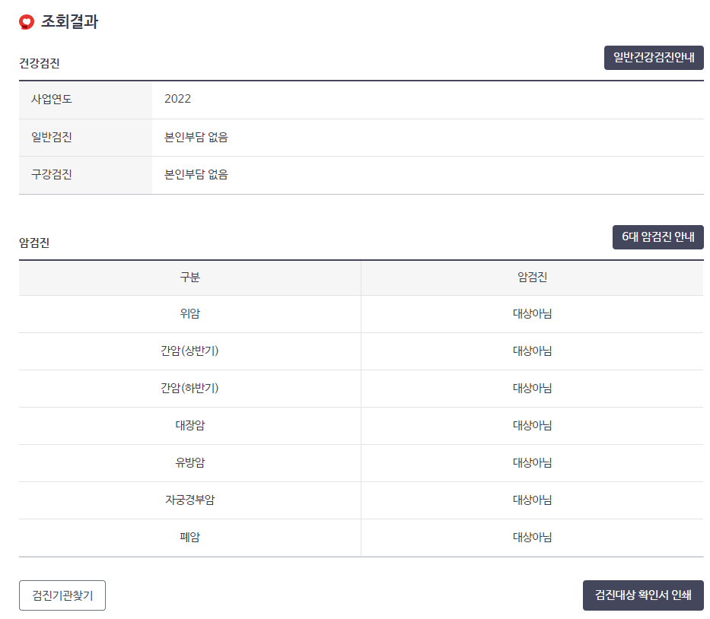Image resolution: width=710 pixels, height=619 pixels.
Task: Click the red heart icon beside 조회결과
Action: [x=25, y=23]
